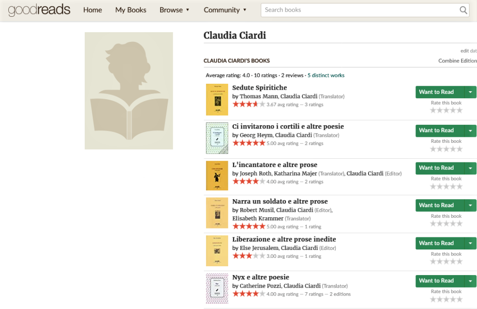Open Nyx e altre poesie cover

click(217, 289)
